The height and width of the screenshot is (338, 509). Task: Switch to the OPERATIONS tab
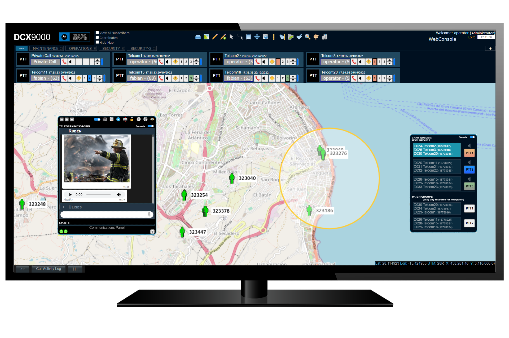80,48
